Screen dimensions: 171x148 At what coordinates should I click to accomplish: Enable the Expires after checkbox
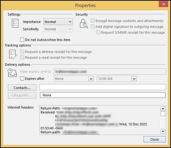point(22,78)
